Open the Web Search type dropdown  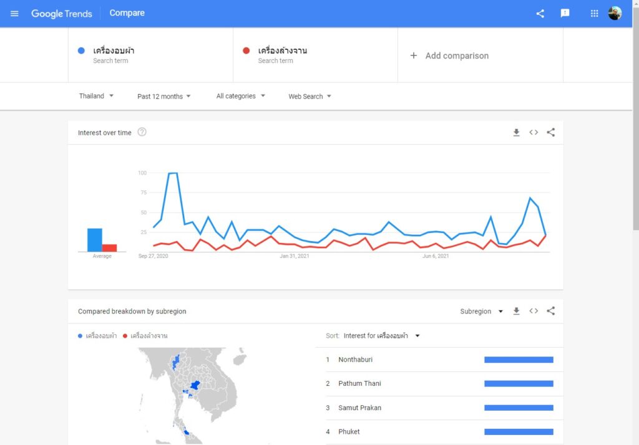pyautogui.click(x=310, y=97)
